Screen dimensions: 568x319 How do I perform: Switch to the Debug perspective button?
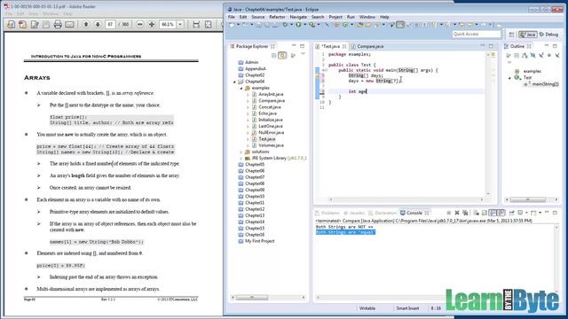pos(548,35)
